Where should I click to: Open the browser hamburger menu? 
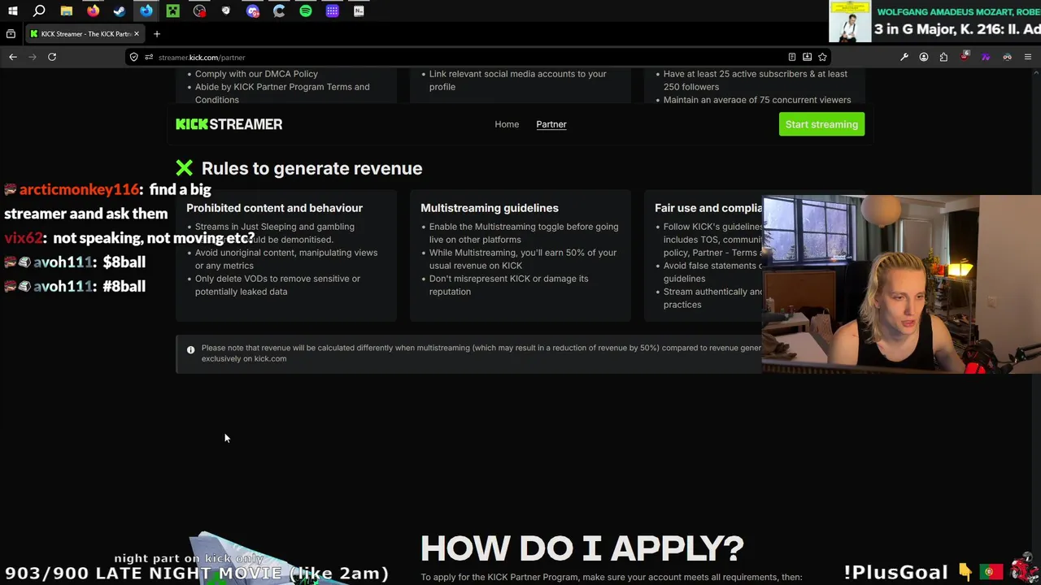(x=1028, y=57)
